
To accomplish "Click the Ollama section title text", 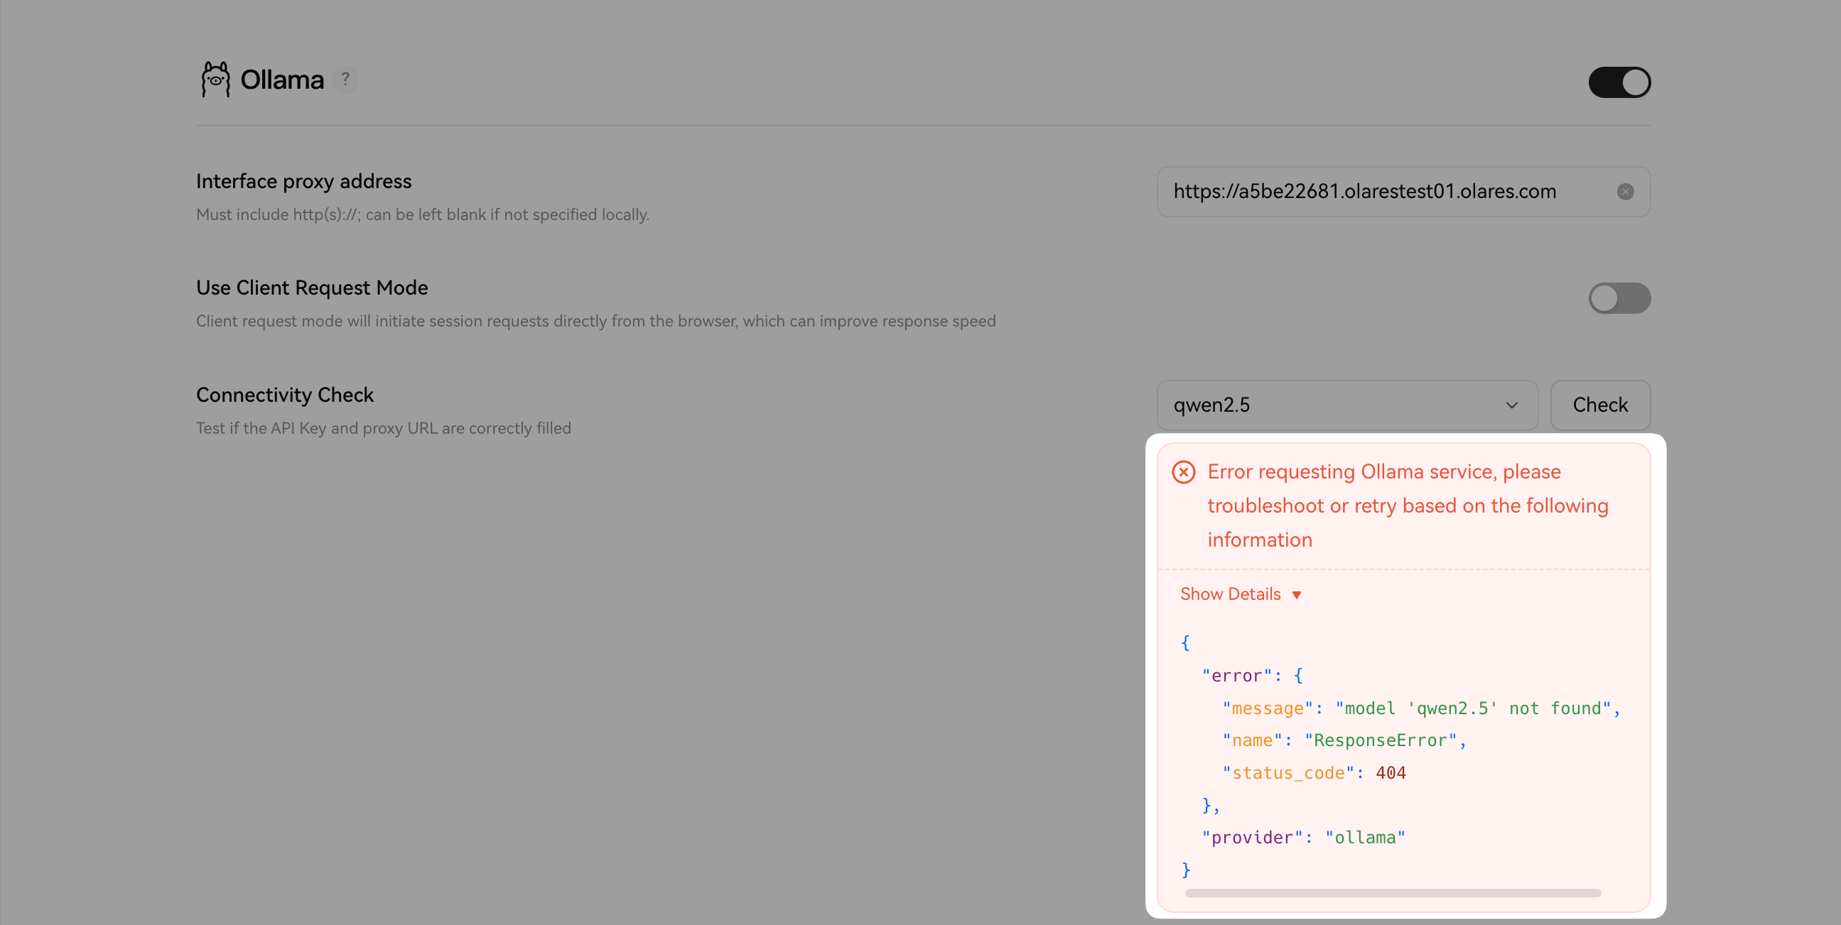I will tap(281, 80).
